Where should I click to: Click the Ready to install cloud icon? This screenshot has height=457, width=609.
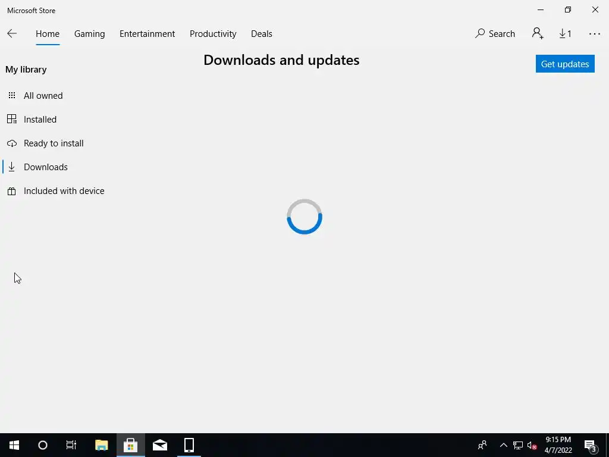(12, 143)
